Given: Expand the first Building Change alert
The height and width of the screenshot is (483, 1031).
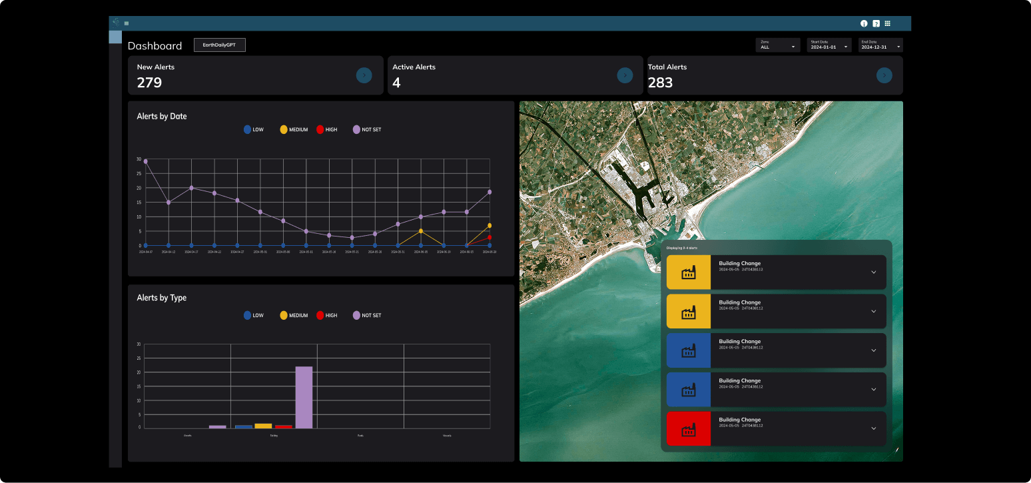Looking at the screenshot, I should [x=873, y=272].
